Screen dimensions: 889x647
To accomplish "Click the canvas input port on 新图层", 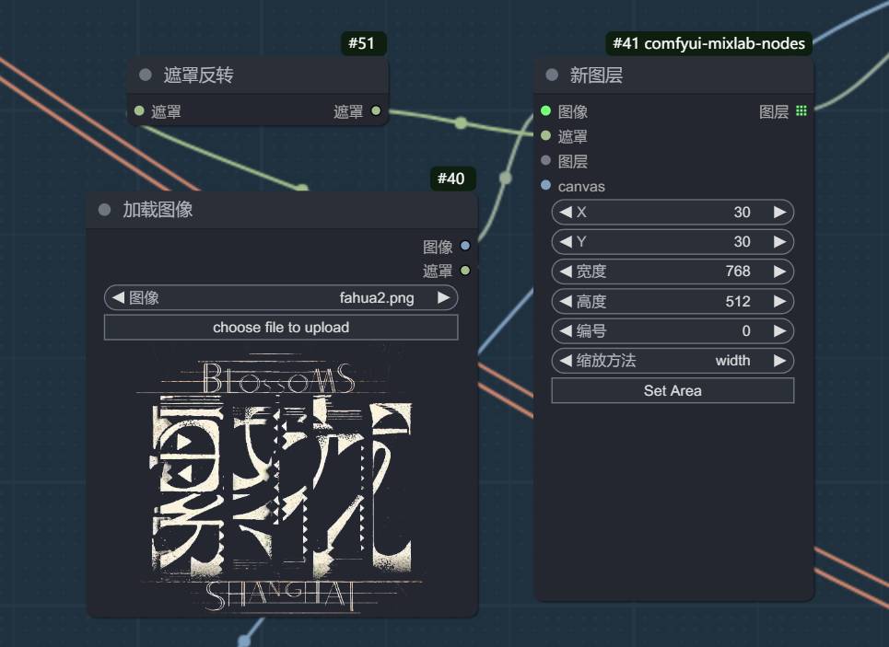I will [546, 186].
